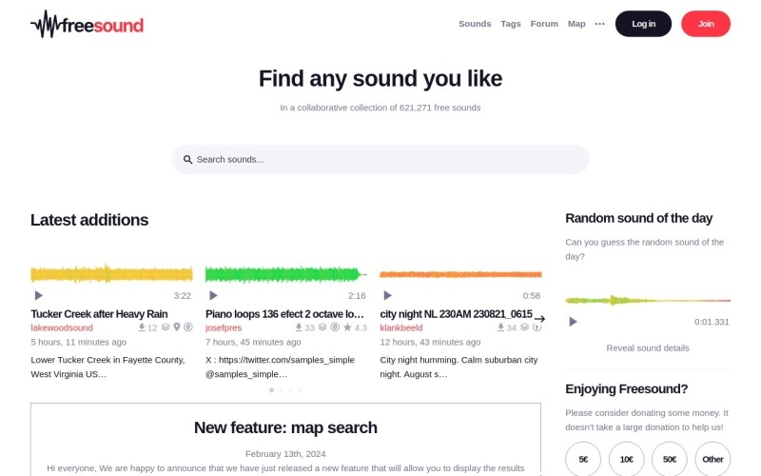Click the Search sounds input field
The image size is (761, 476).
pos(380,159)
